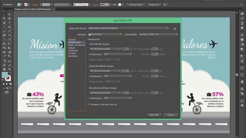This screenshot has height=138, width=246.
Task: Select the Type tool
Action: click(10, 23)
